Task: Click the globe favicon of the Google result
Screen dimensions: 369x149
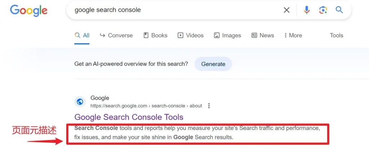Action: tap(80, 102)
